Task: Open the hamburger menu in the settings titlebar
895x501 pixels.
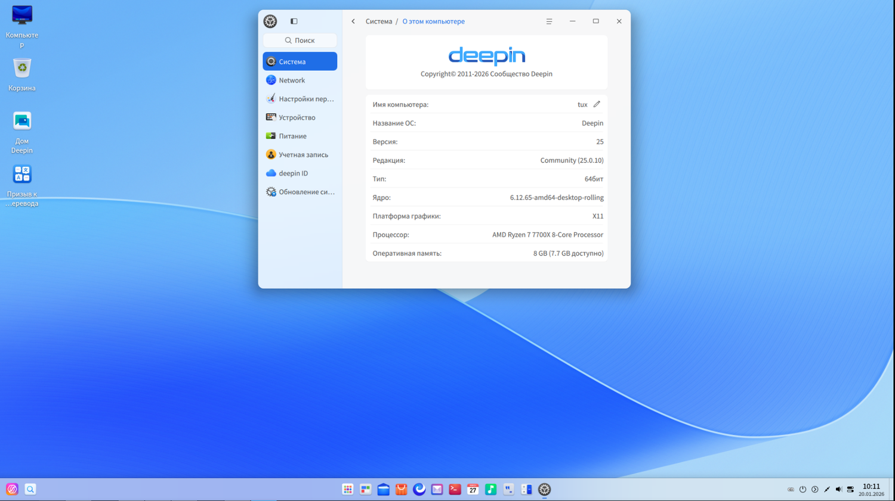Action: tap(549, 21)
